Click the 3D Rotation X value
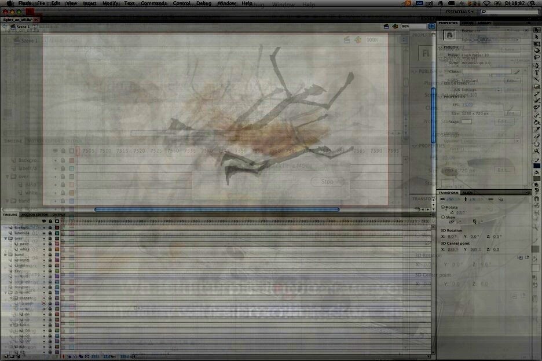 point(451,237)
